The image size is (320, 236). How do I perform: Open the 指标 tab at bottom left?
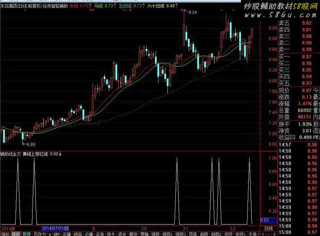click(6, 234)
